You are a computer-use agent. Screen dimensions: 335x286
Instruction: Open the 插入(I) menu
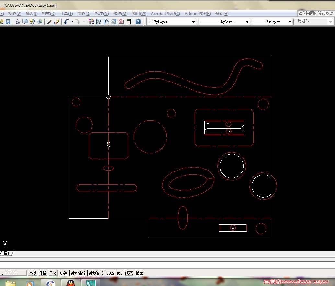[x=32, y=14]
